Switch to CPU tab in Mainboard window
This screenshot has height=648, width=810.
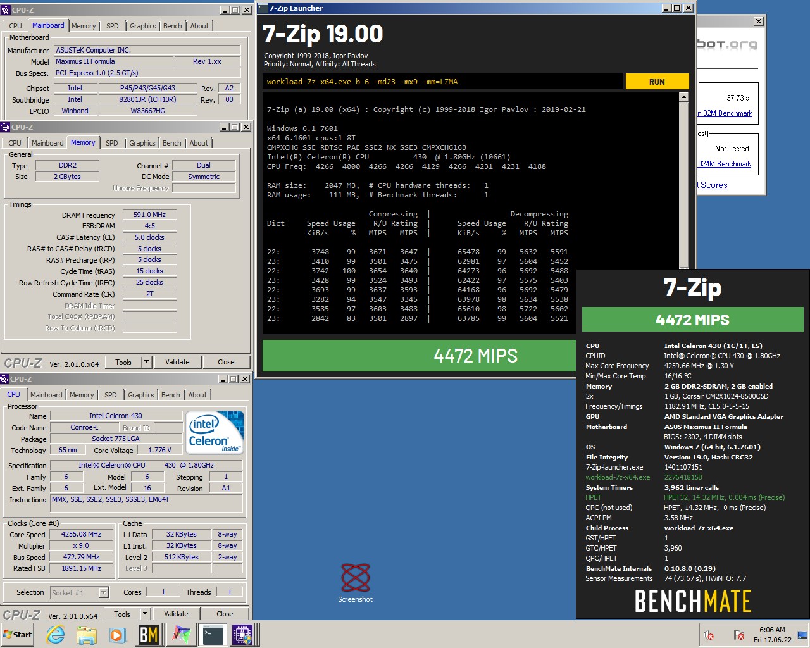pos(15,26)
